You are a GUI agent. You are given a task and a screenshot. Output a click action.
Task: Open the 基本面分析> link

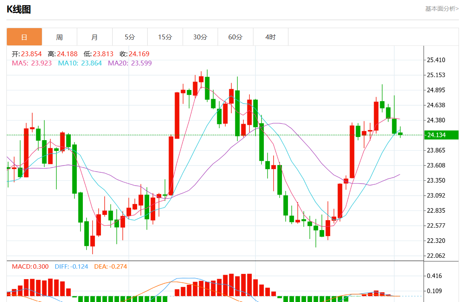coord(442,9)
